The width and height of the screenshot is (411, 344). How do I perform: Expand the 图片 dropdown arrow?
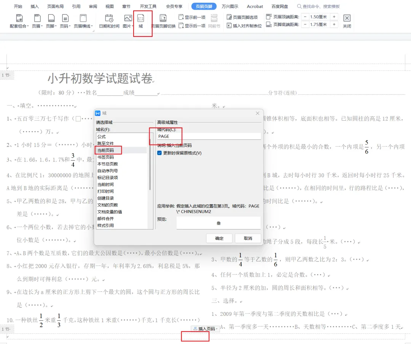[x=132, y=26]
